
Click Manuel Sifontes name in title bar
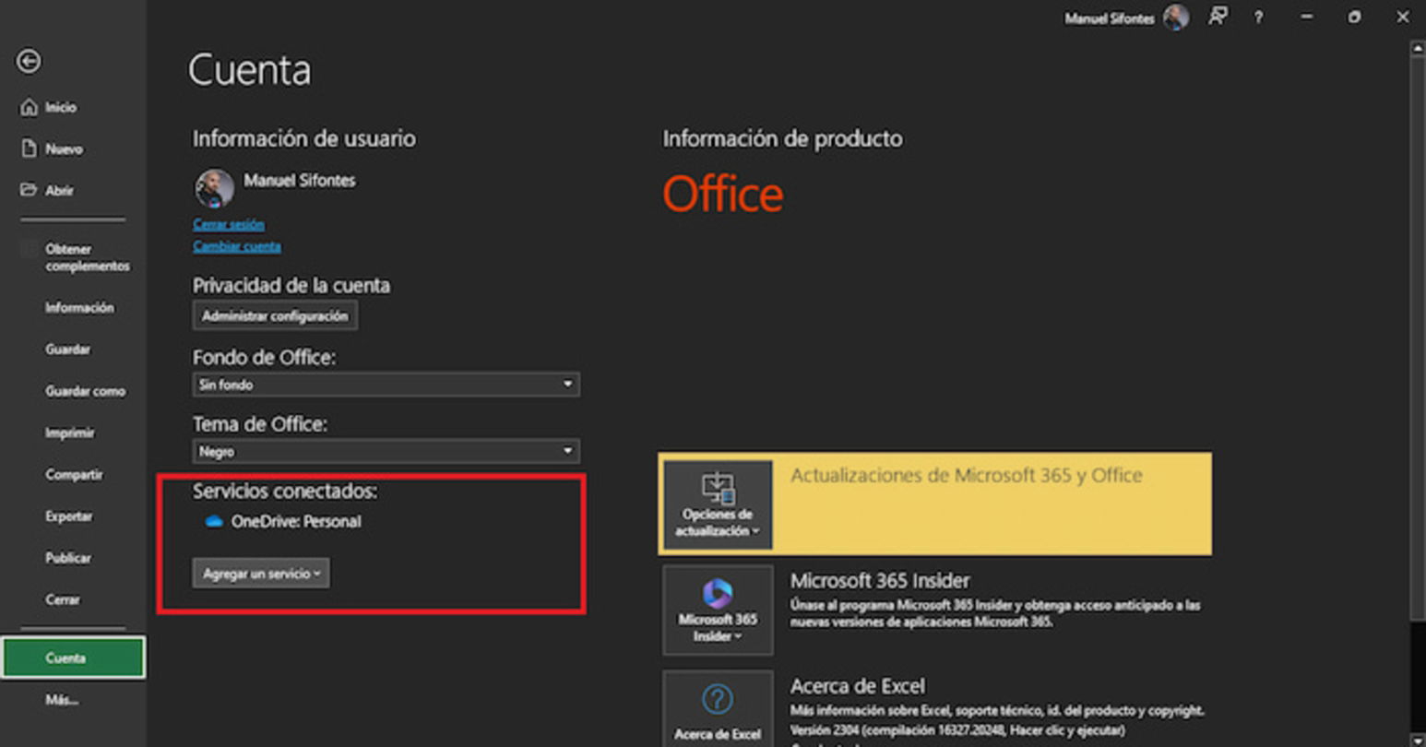point(1110,18)
